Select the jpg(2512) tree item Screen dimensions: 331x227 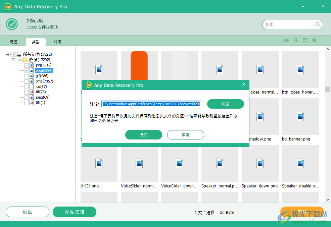(44, 65)
